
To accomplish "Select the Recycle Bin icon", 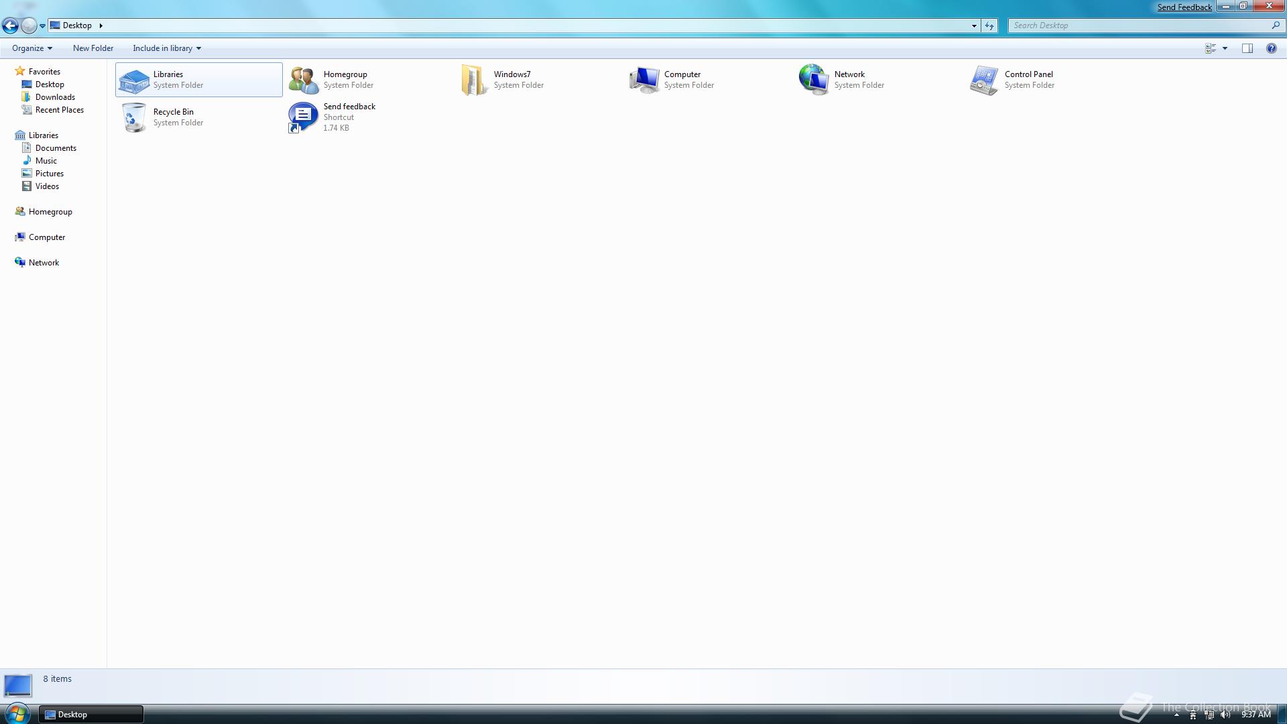I will [134, 117].
